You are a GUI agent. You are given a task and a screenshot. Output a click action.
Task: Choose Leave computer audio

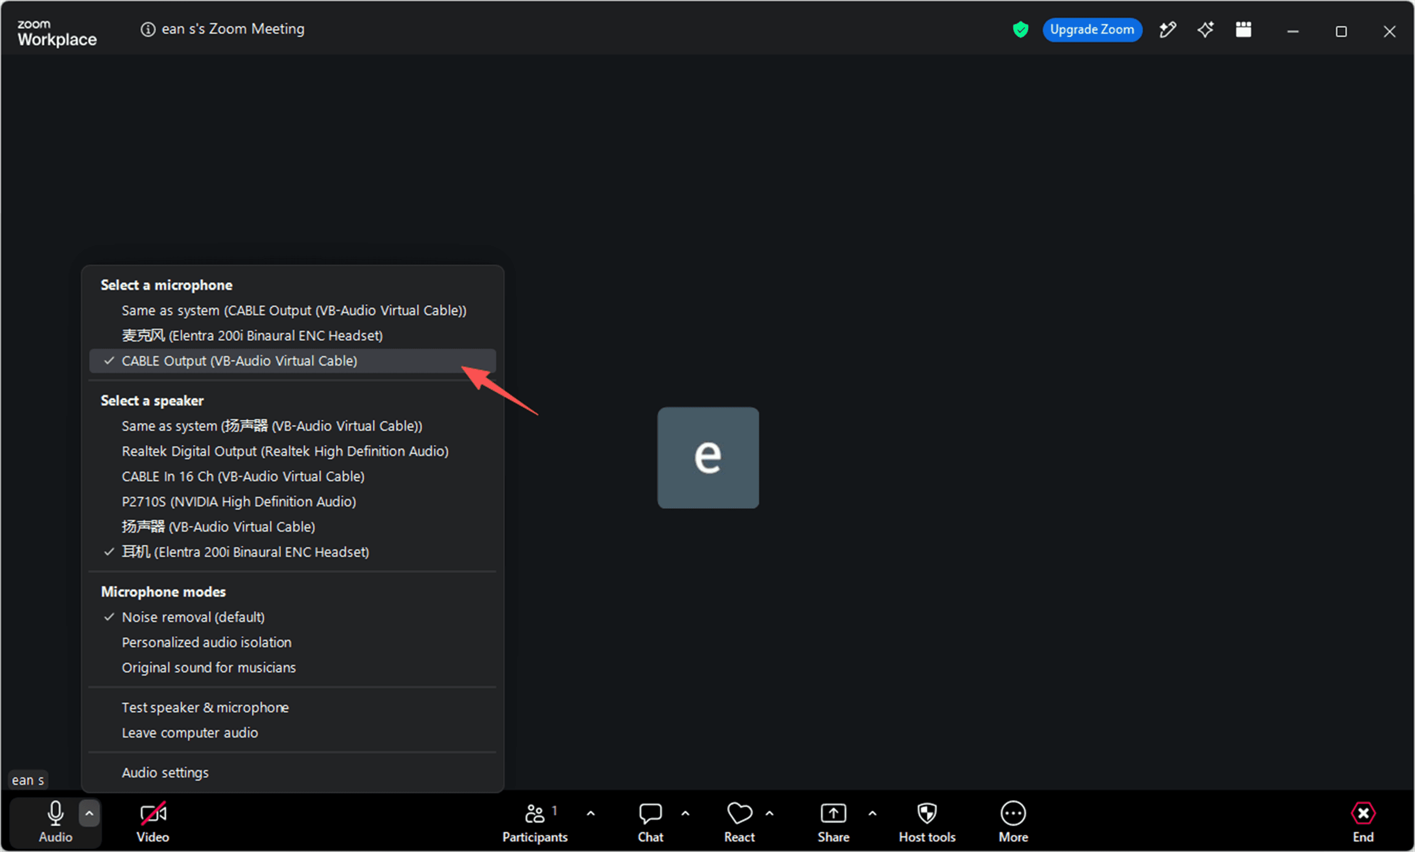tap(293, 733)
